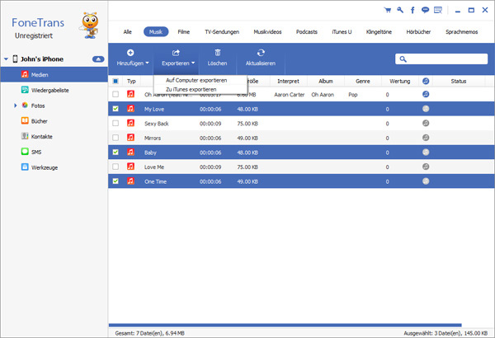Switch to the Alle tab

(x=127, y=32)
